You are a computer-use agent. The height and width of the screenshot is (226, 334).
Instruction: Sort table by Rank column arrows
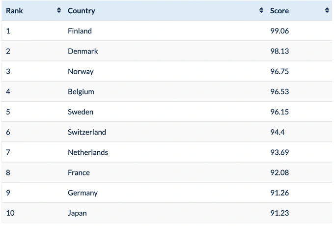(x=59, y=10)
